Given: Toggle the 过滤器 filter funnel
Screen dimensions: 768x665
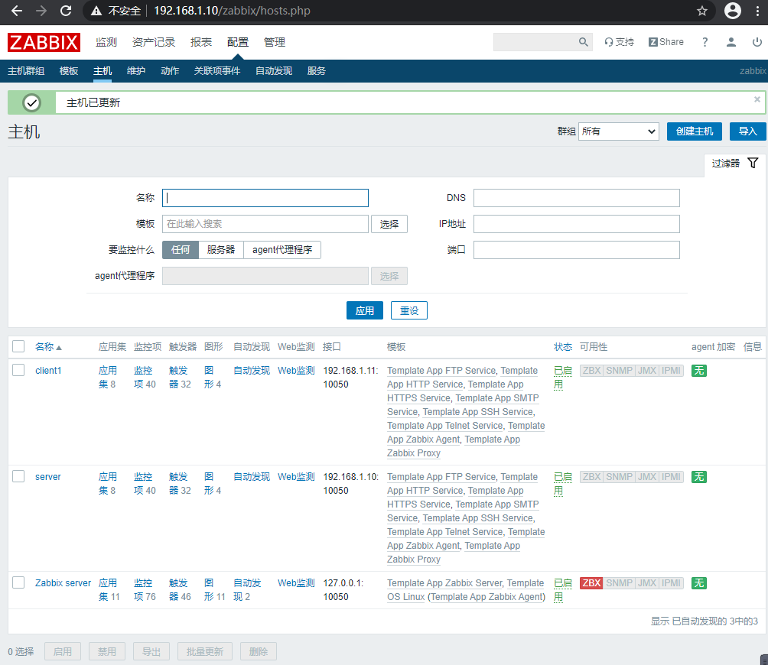Looking at the screenshot, I should pos(734,163).
